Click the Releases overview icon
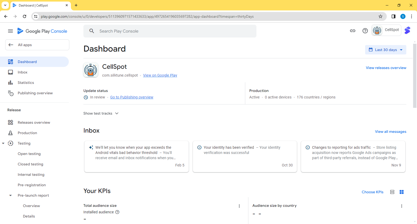 coord(10,122)
